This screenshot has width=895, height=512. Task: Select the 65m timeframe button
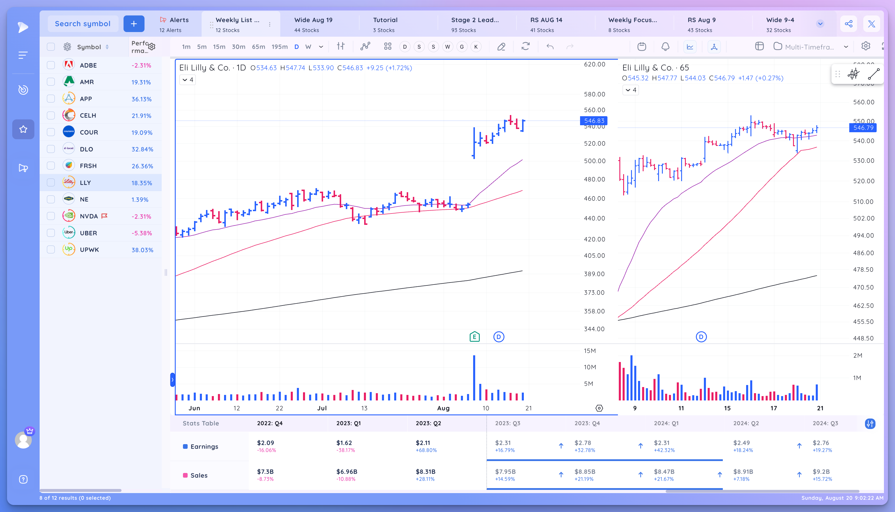(x=258, y=47)
